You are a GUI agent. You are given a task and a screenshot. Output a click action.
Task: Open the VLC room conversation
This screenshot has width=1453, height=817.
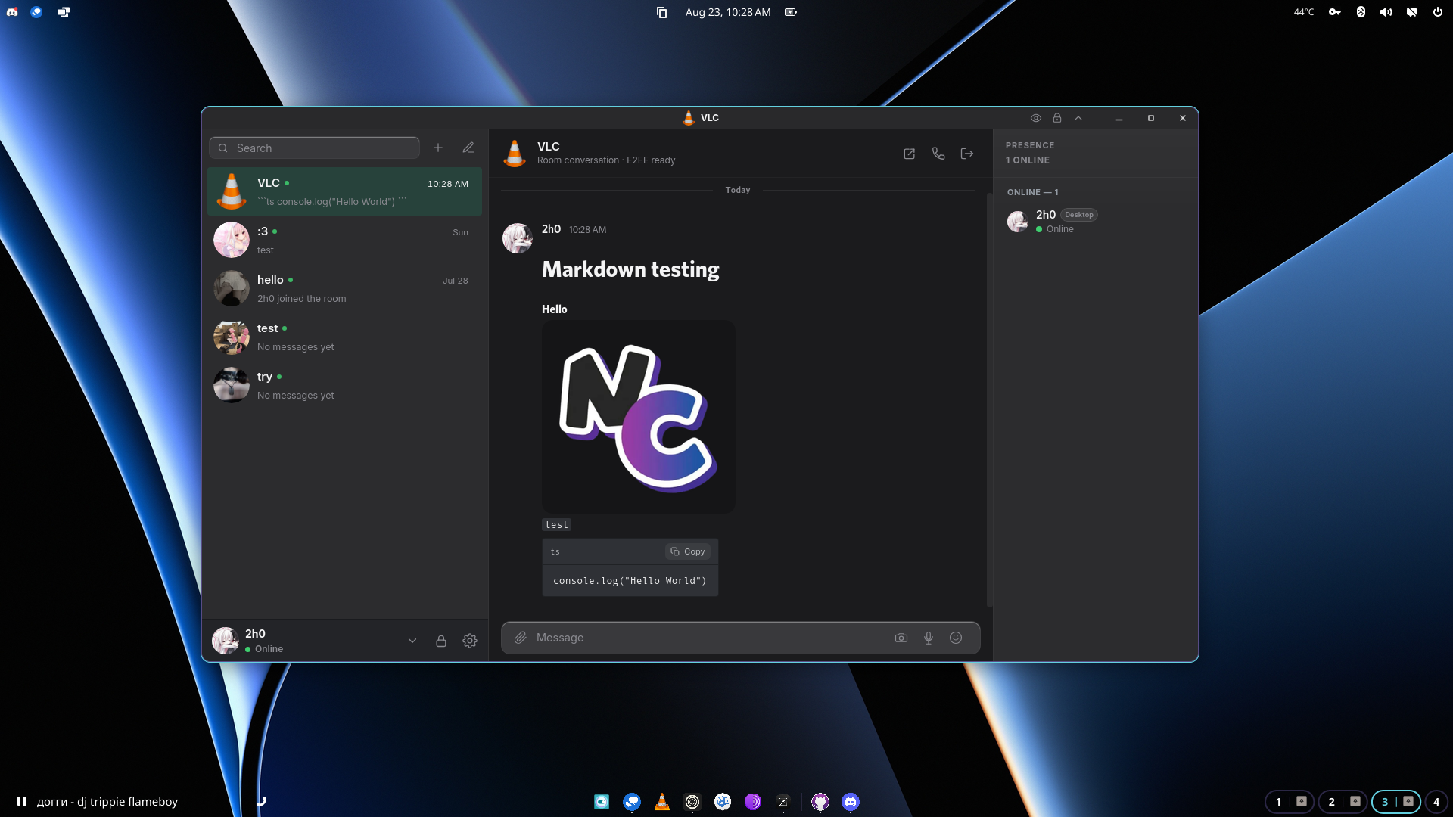coord(345,191)
